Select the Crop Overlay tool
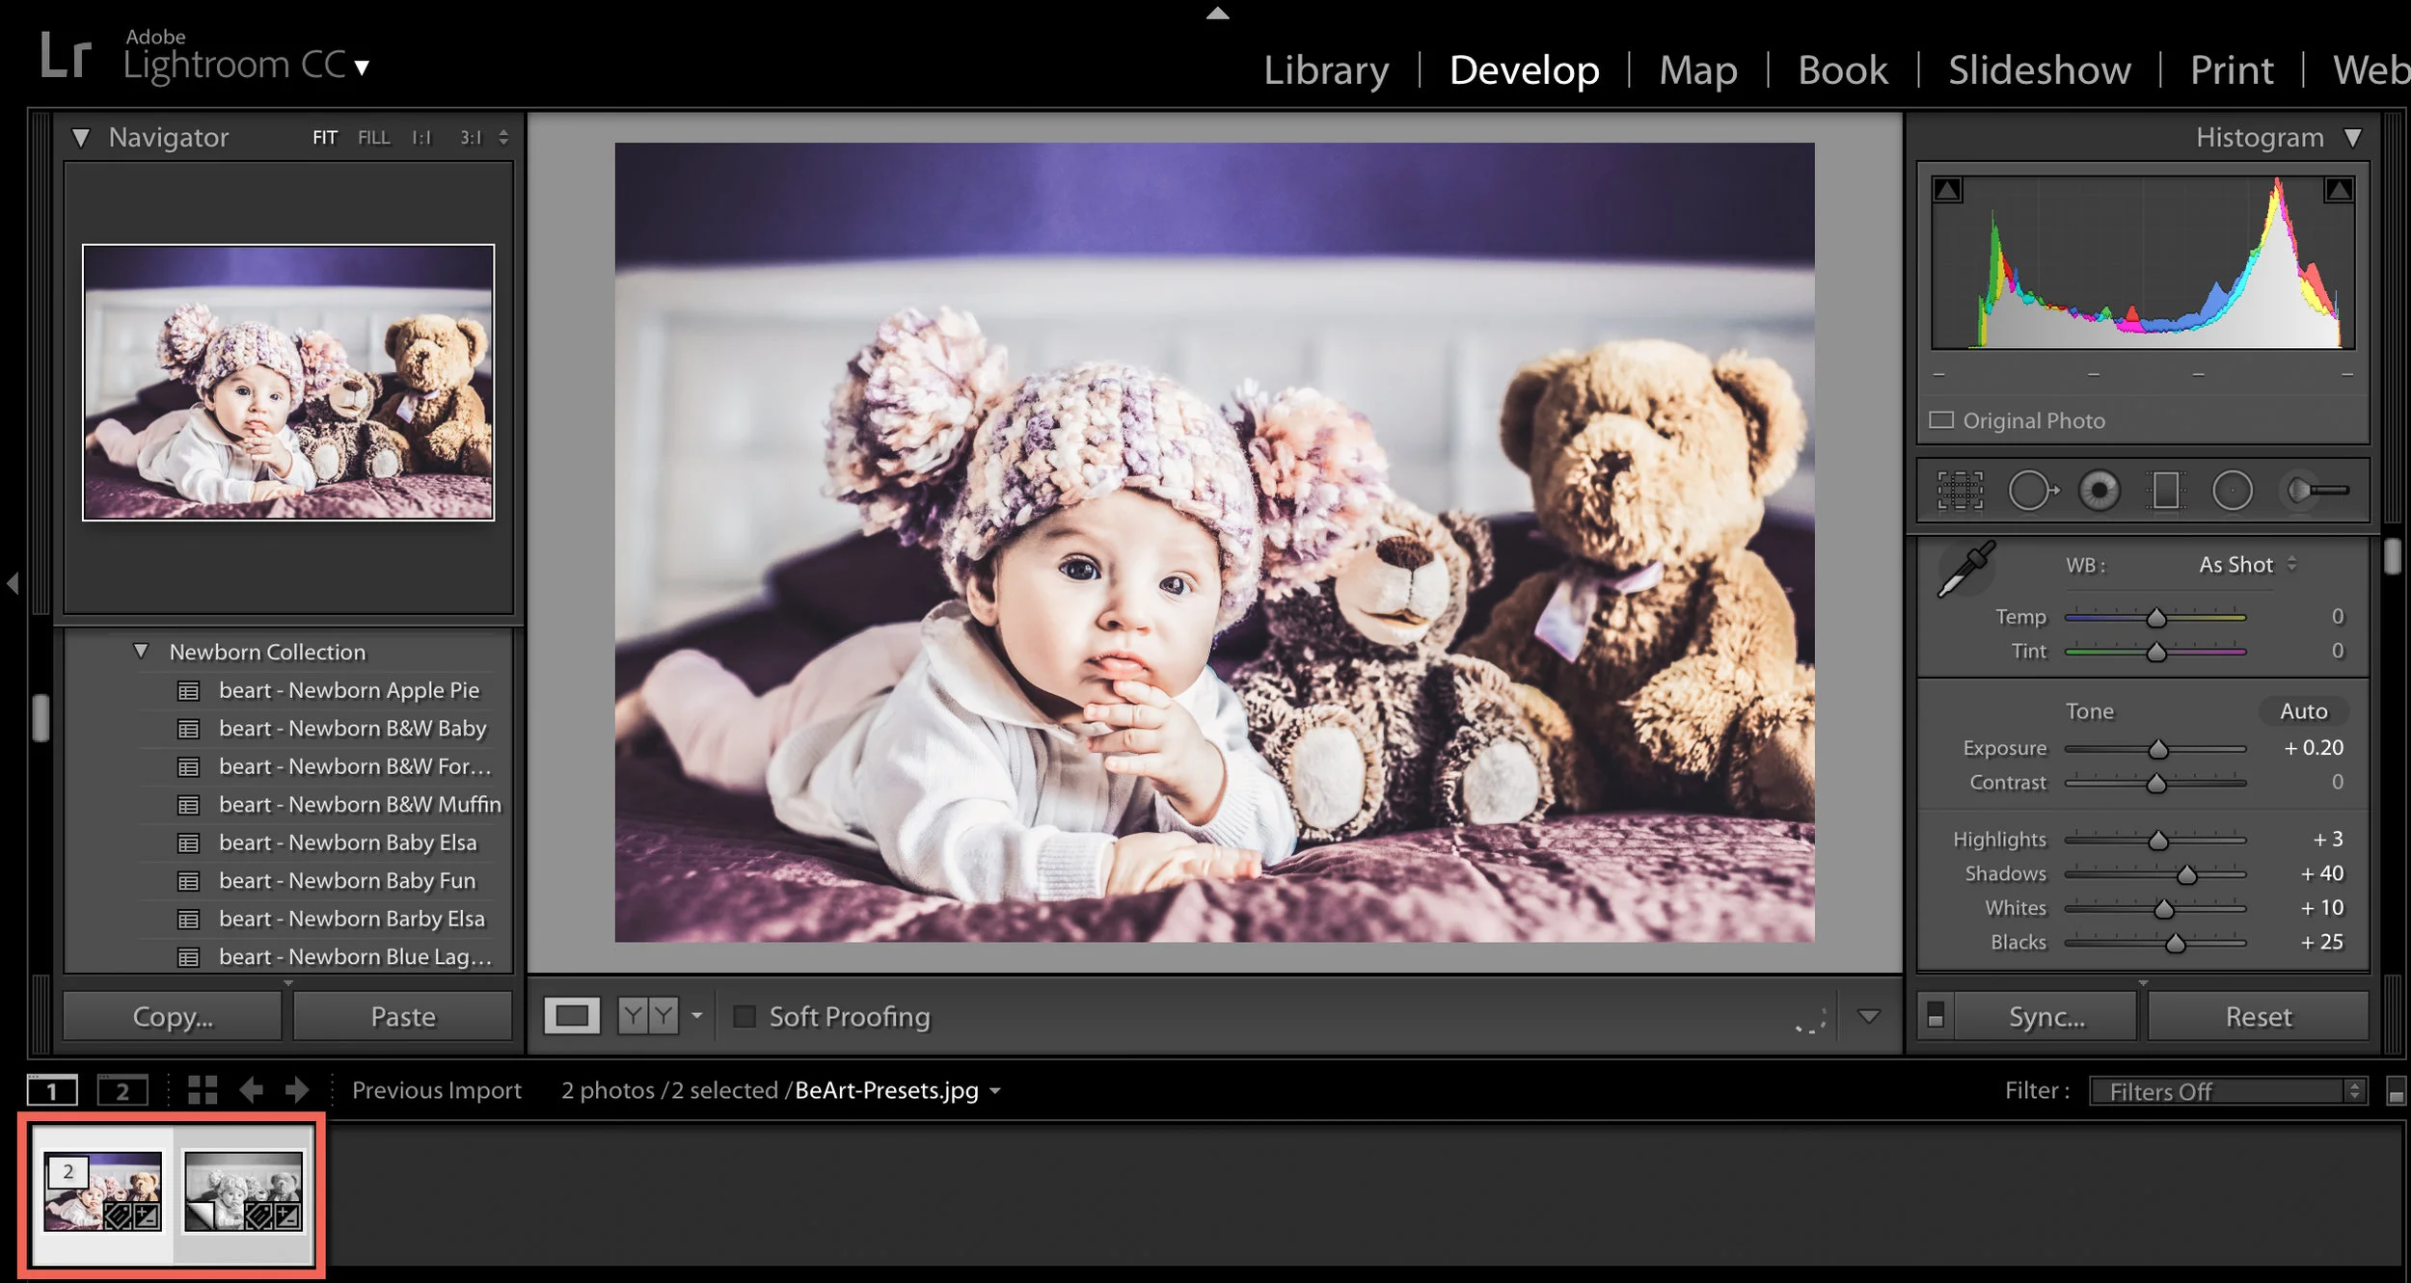 (x=1960, y=491)
